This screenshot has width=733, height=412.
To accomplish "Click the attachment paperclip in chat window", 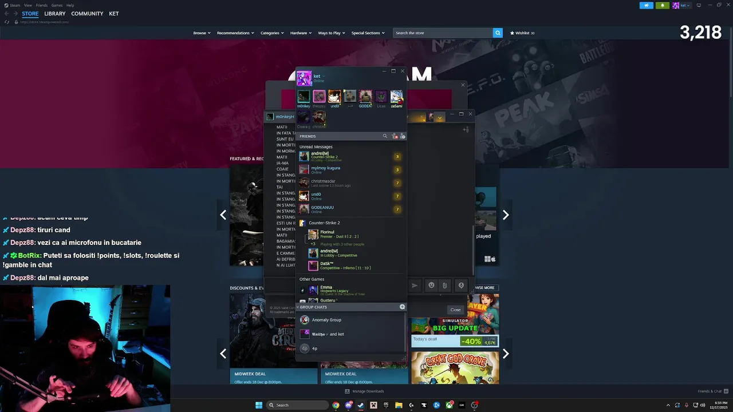I will 444,285.
